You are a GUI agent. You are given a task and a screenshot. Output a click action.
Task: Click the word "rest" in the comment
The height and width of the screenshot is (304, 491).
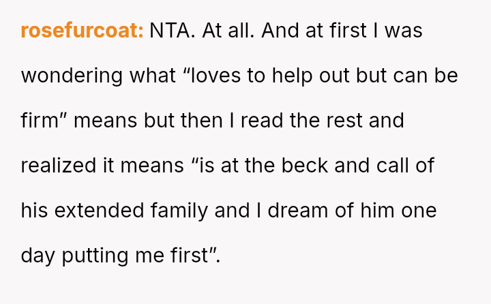[346, 121]
